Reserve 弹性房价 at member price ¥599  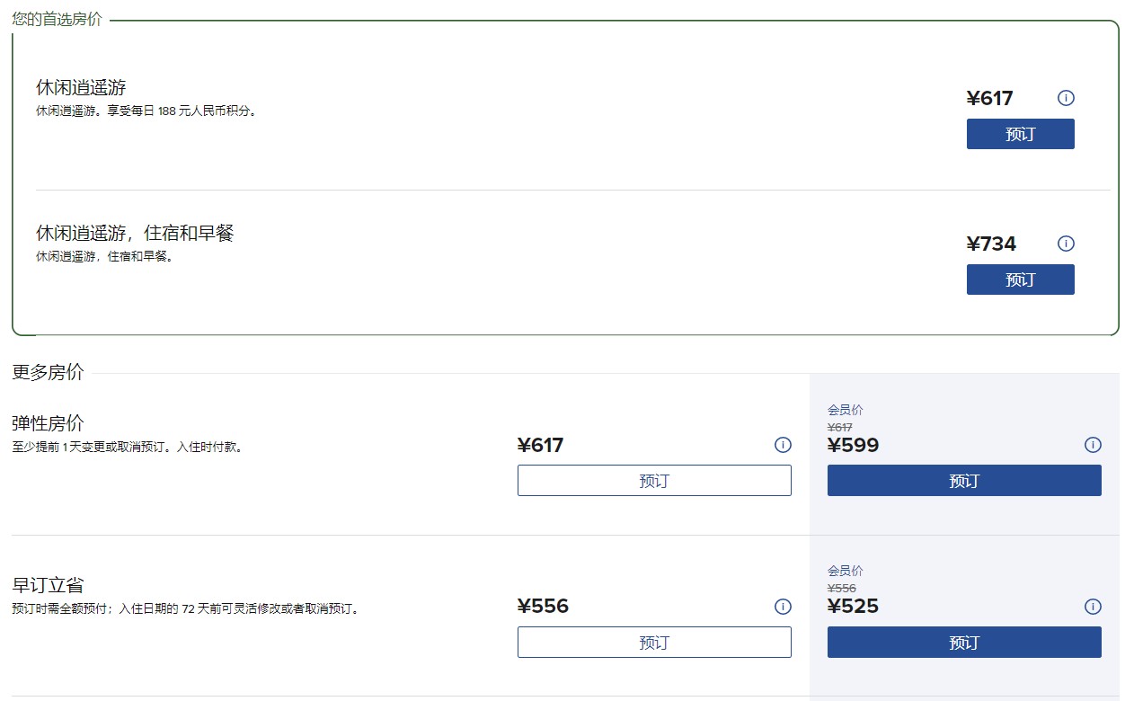(x=964, y=481)
